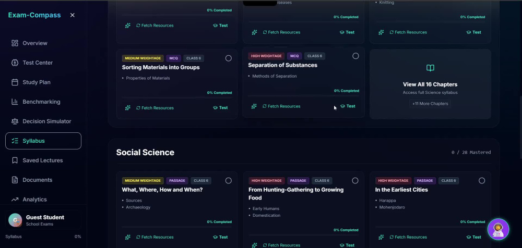
Task: Start Test on the Knitting card
Action: pos(474,32)
